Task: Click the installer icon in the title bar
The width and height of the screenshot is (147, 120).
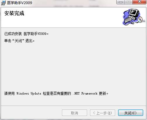Action: pyautogui.click(x=3, y=3)
